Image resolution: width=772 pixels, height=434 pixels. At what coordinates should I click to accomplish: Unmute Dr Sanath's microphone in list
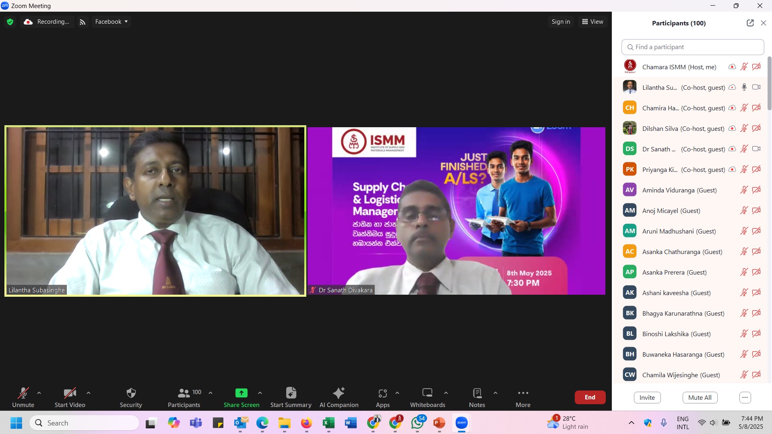tap(744, 149)
